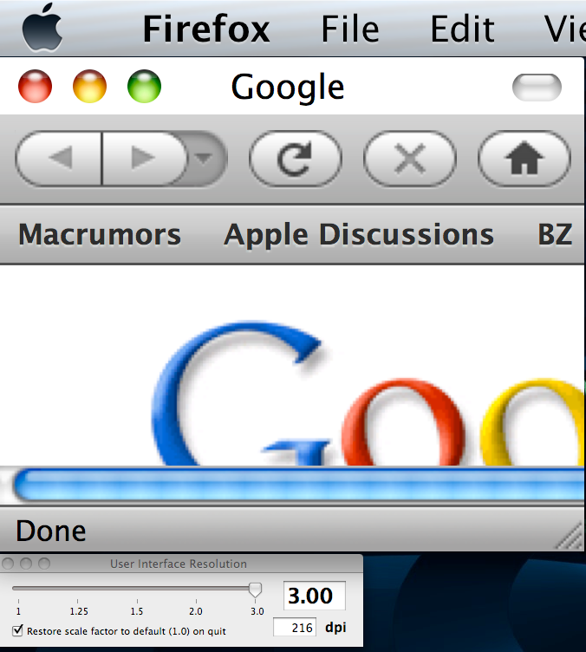Open the Macrumors bookmark
Viewport: 586px width, 652px height.
tap(100, 234)
